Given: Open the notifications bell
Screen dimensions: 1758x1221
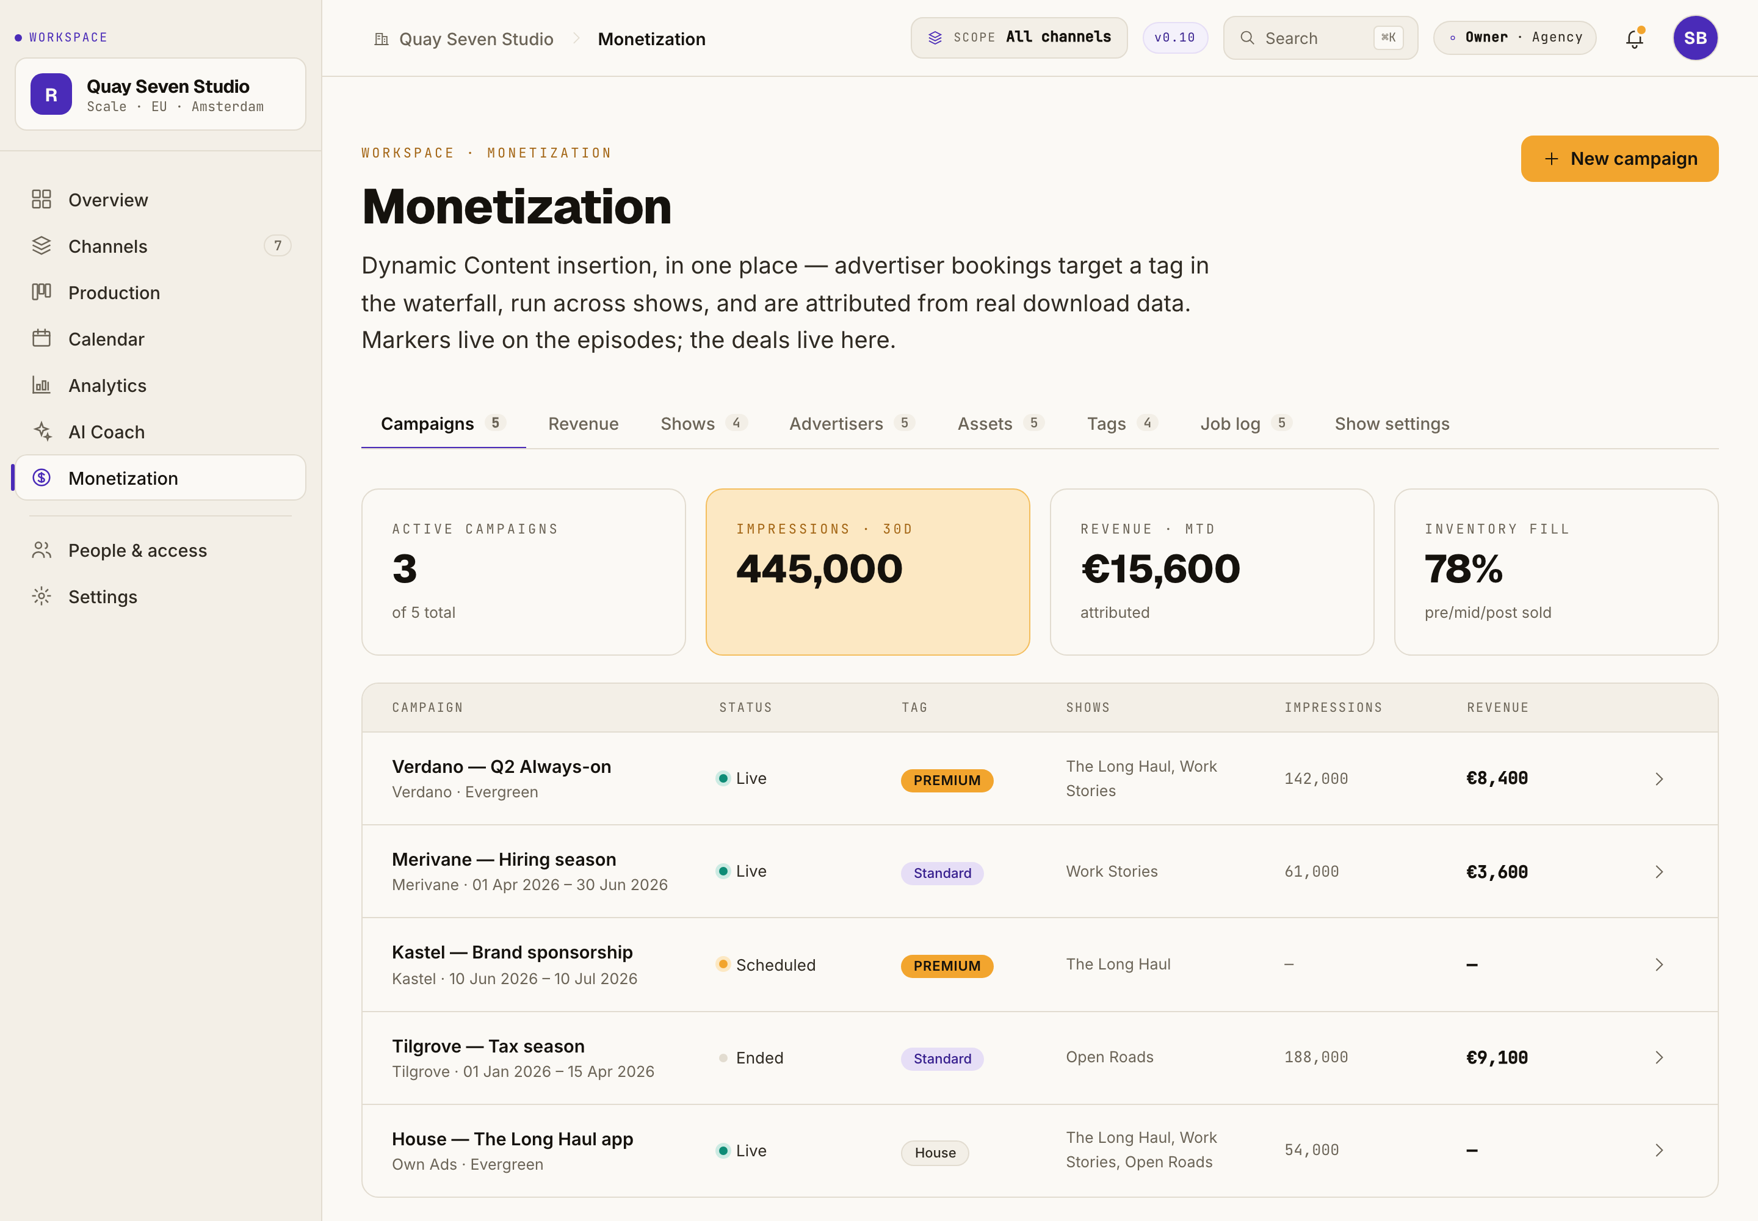Looking at the screenshot, I should 1635,38.
